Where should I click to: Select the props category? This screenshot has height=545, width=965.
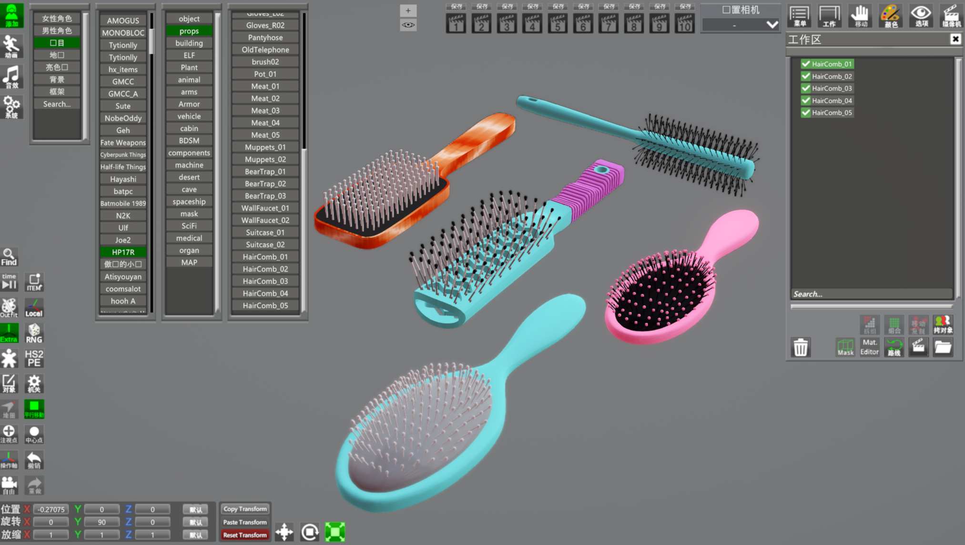189,31
